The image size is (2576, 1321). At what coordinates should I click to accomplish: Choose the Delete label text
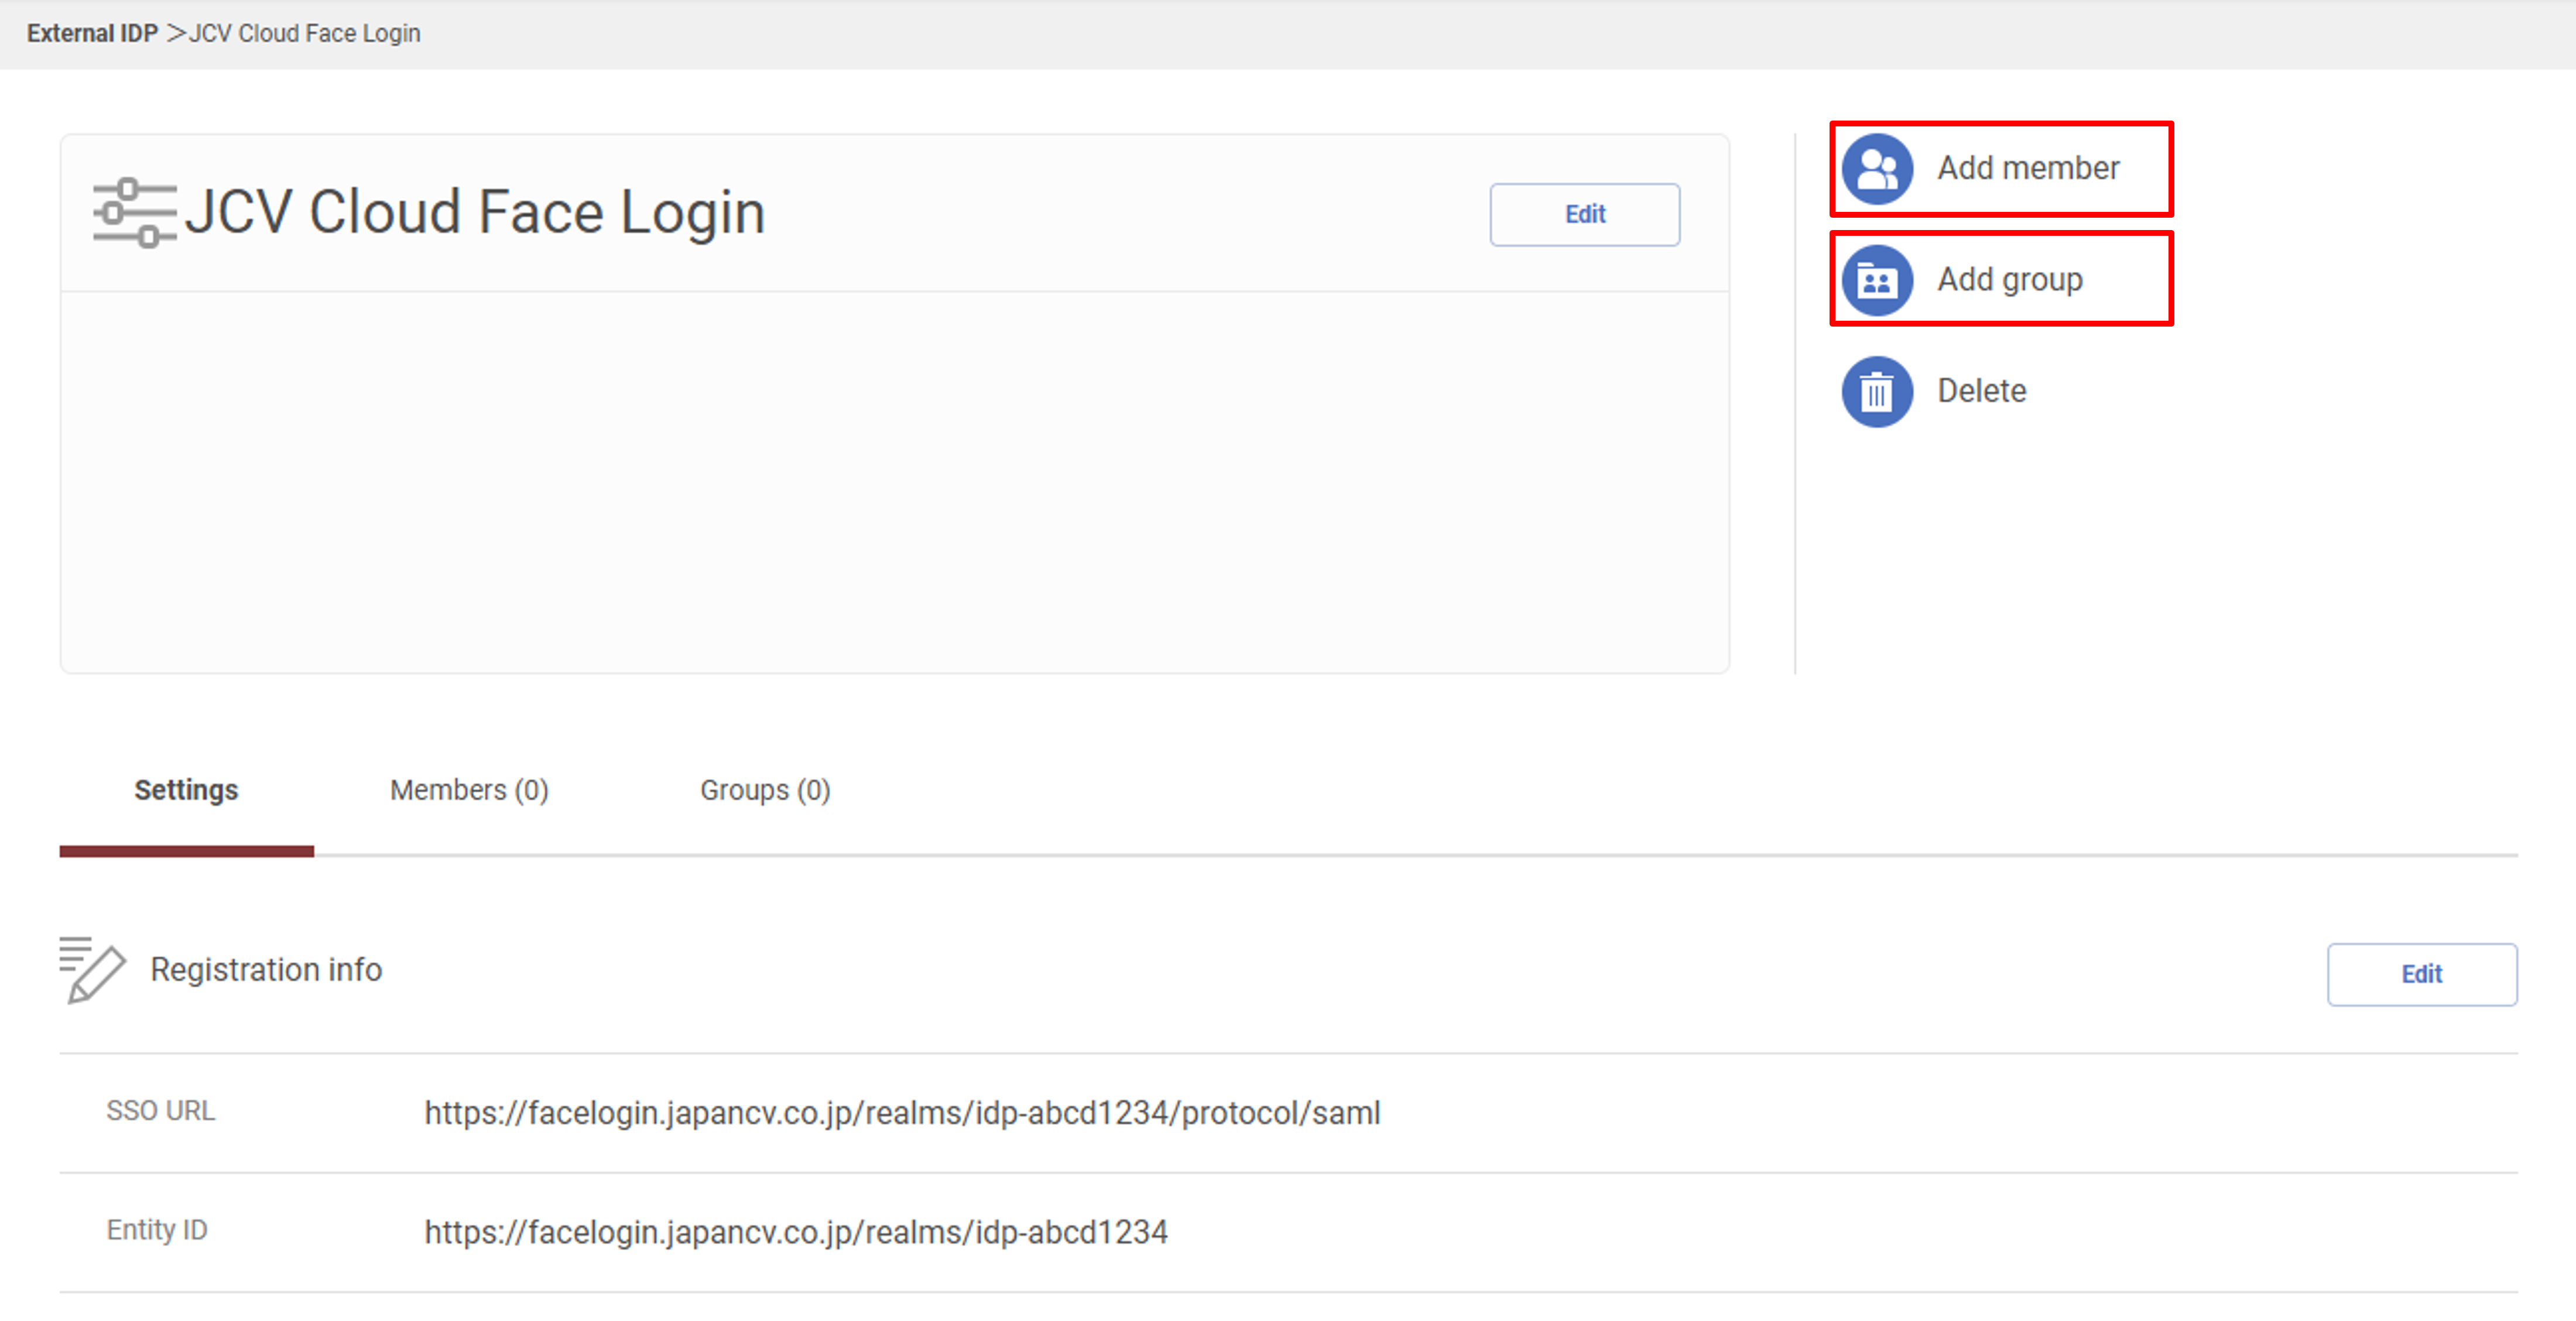click(x=1981, y=390)
